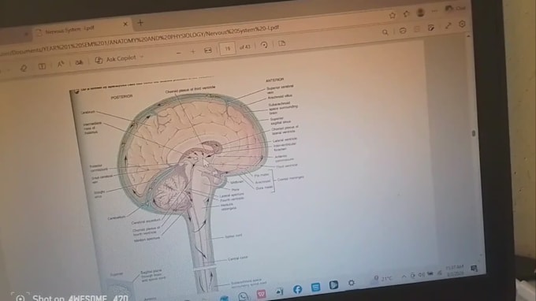Toggle fit to width view
The height and width of the screenshot is (301, 536).
coord(208,50)
